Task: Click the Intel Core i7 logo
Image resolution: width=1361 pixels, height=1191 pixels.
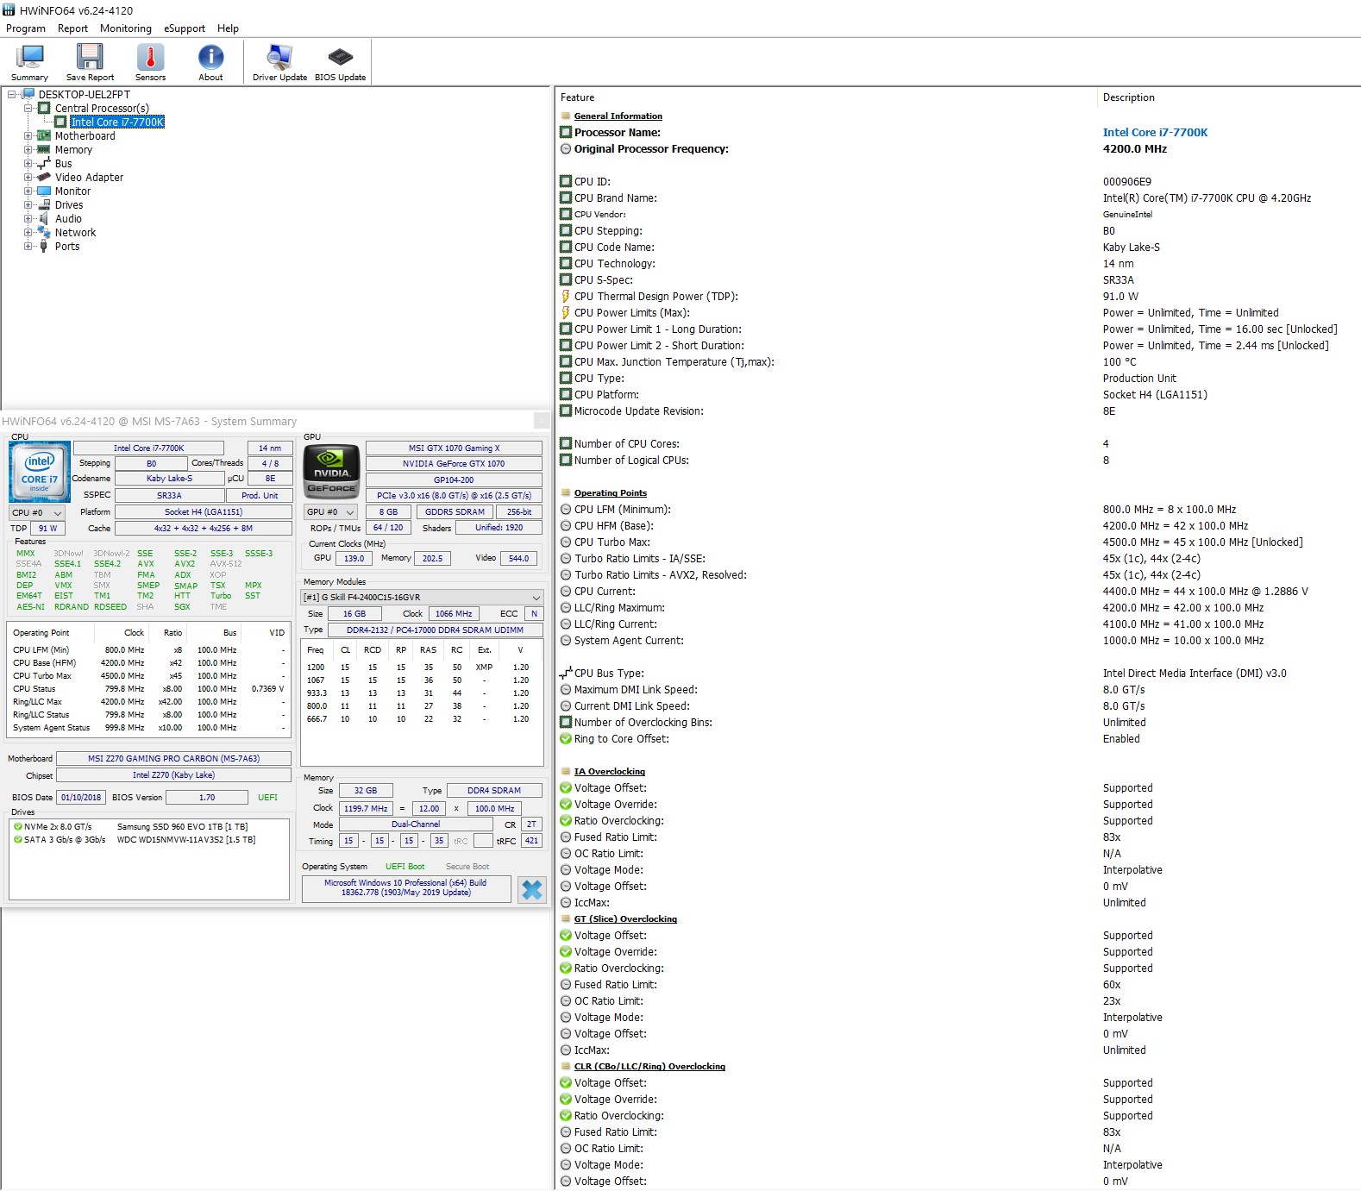Action: [x=40, y=472]
